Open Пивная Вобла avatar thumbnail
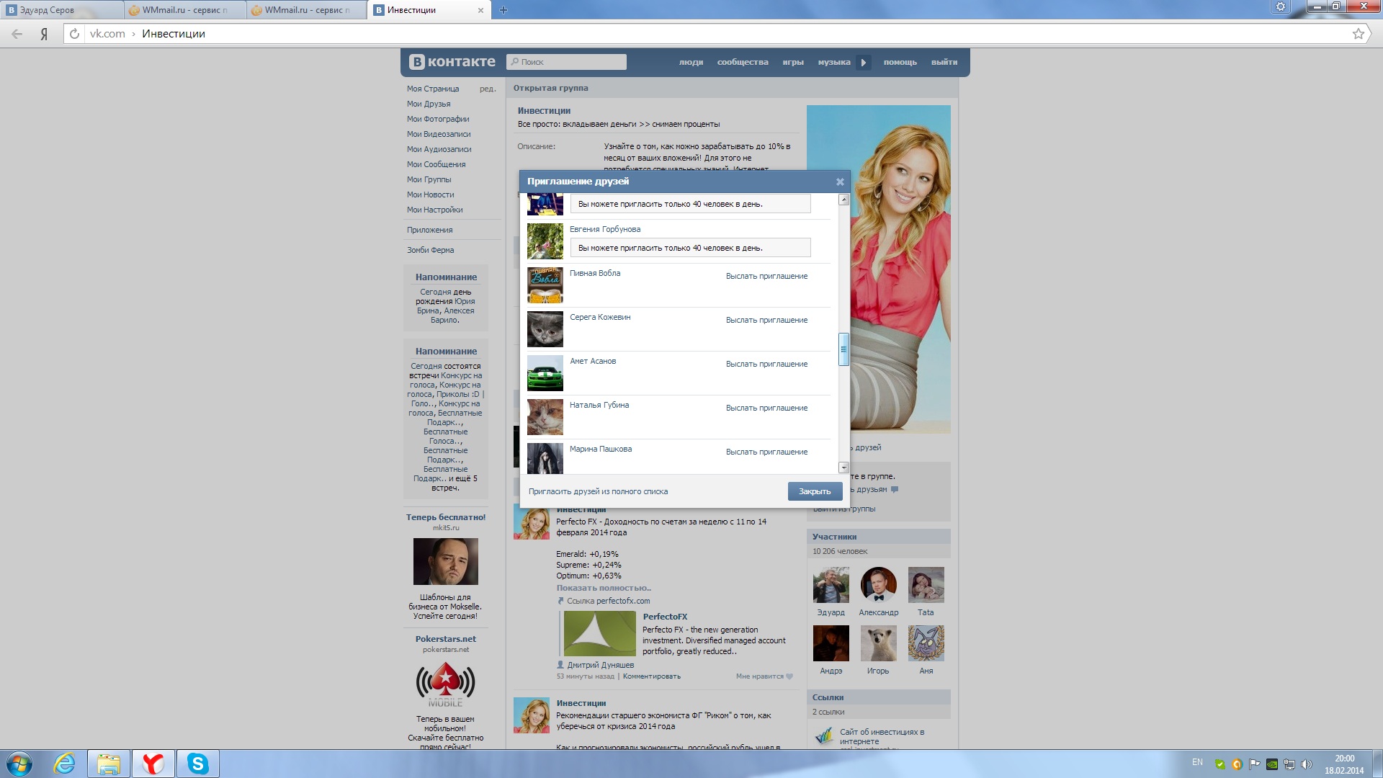 545,285
